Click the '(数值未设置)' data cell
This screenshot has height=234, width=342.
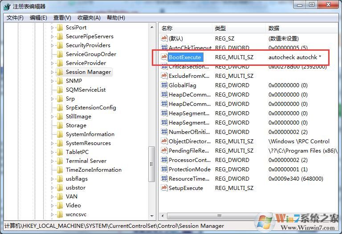tap(284, 39)
